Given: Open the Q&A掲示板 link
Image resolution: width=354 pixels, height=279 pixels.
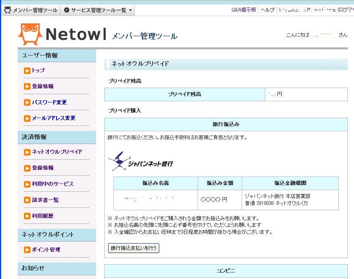Looking at the screenshot, I should point(243,10).
